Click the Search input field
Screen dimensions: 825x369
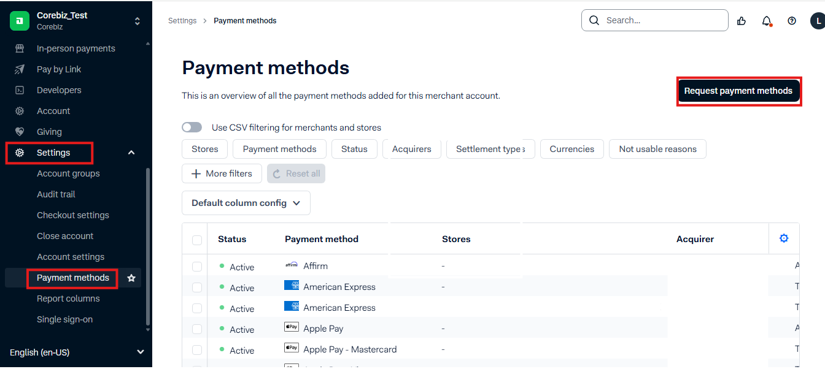655,20
